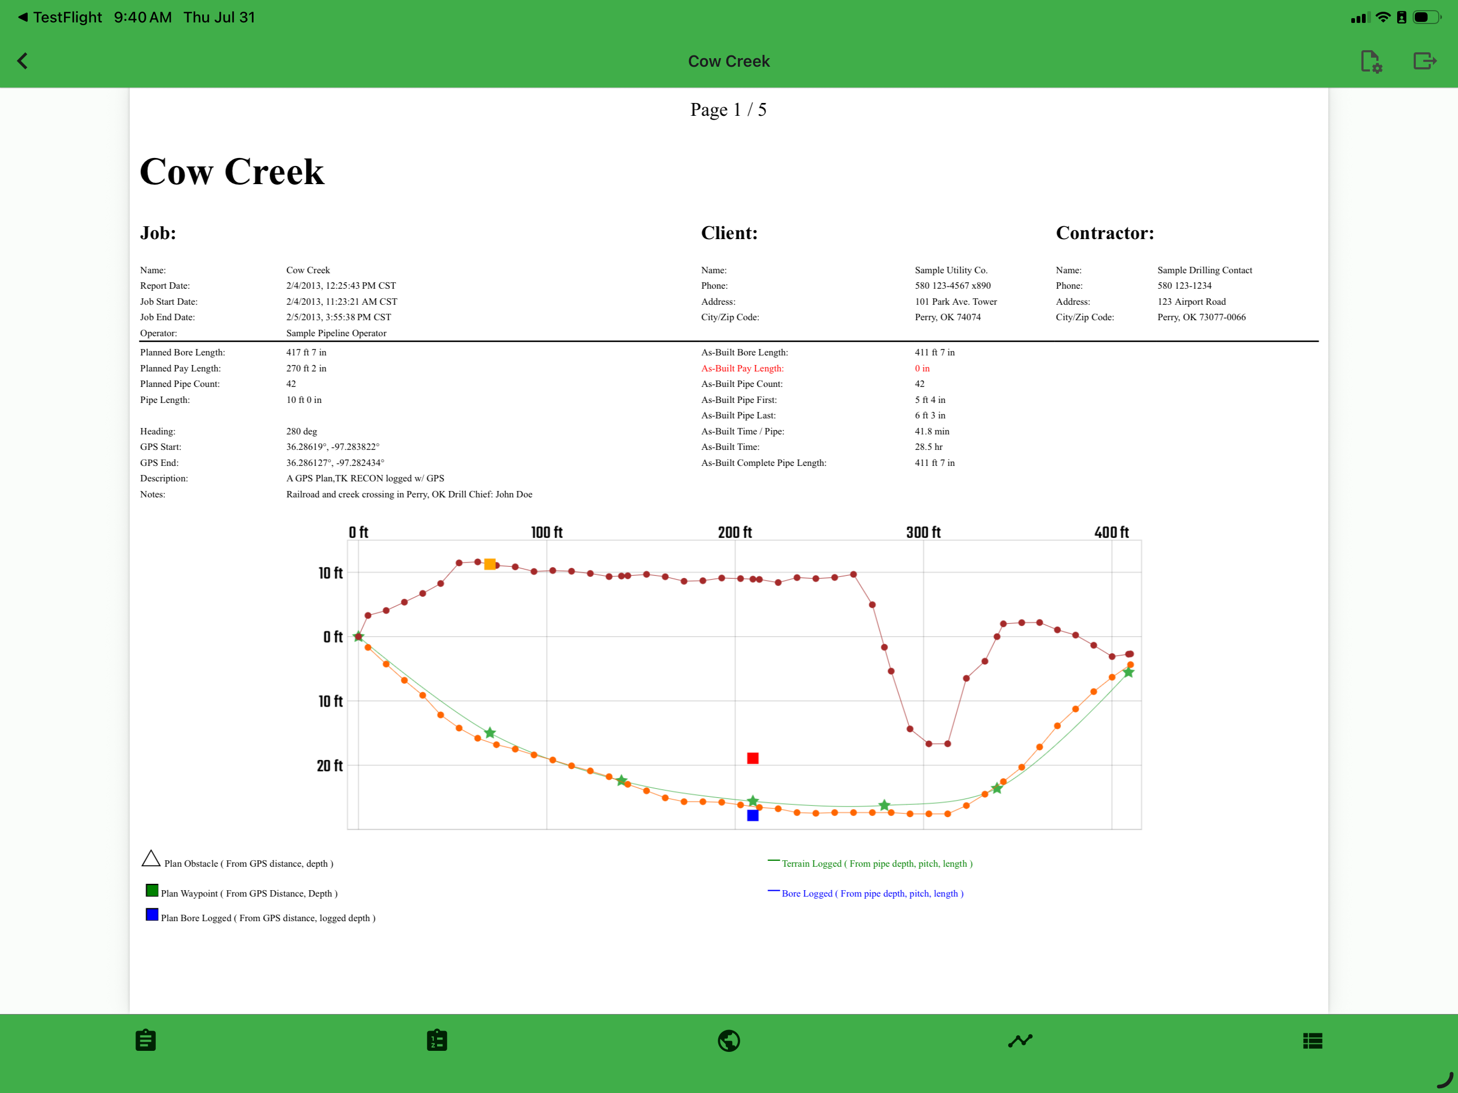
Task: Open the clipboard job info tab
Action: pos(146,1040)
